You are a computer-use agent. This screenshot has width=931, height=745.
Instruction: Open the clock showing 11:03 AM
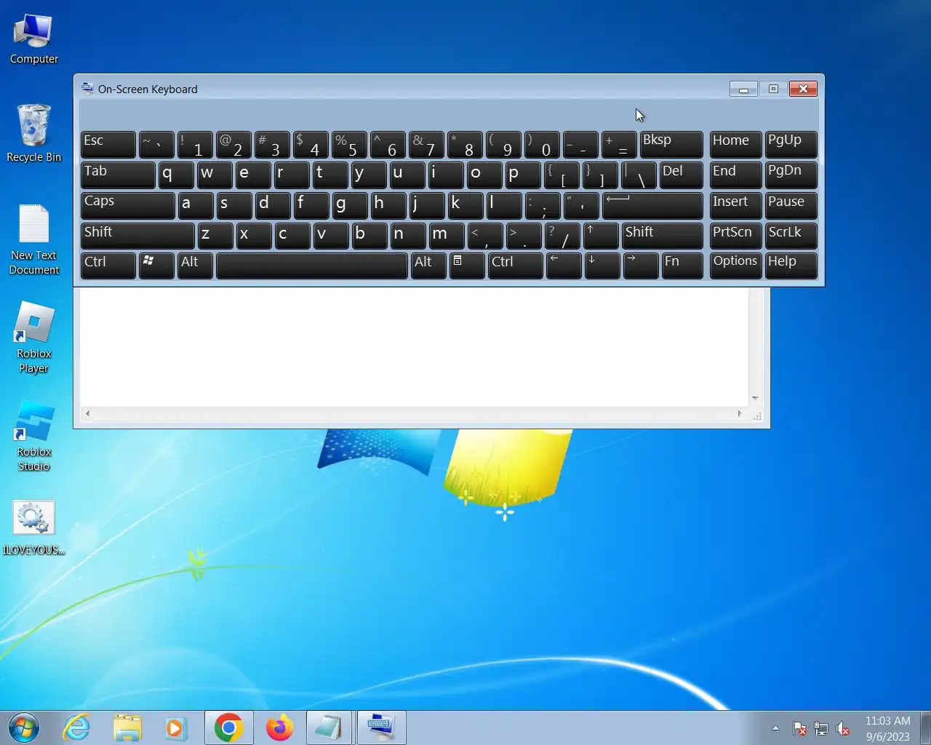click(x=887, y=728)
